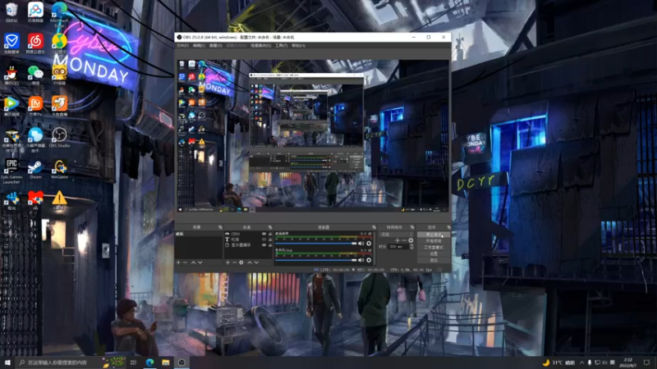The width and height of the screenshot is (657, 369).
Task: Toggle the lock on the text source
Action: [270, 239]
